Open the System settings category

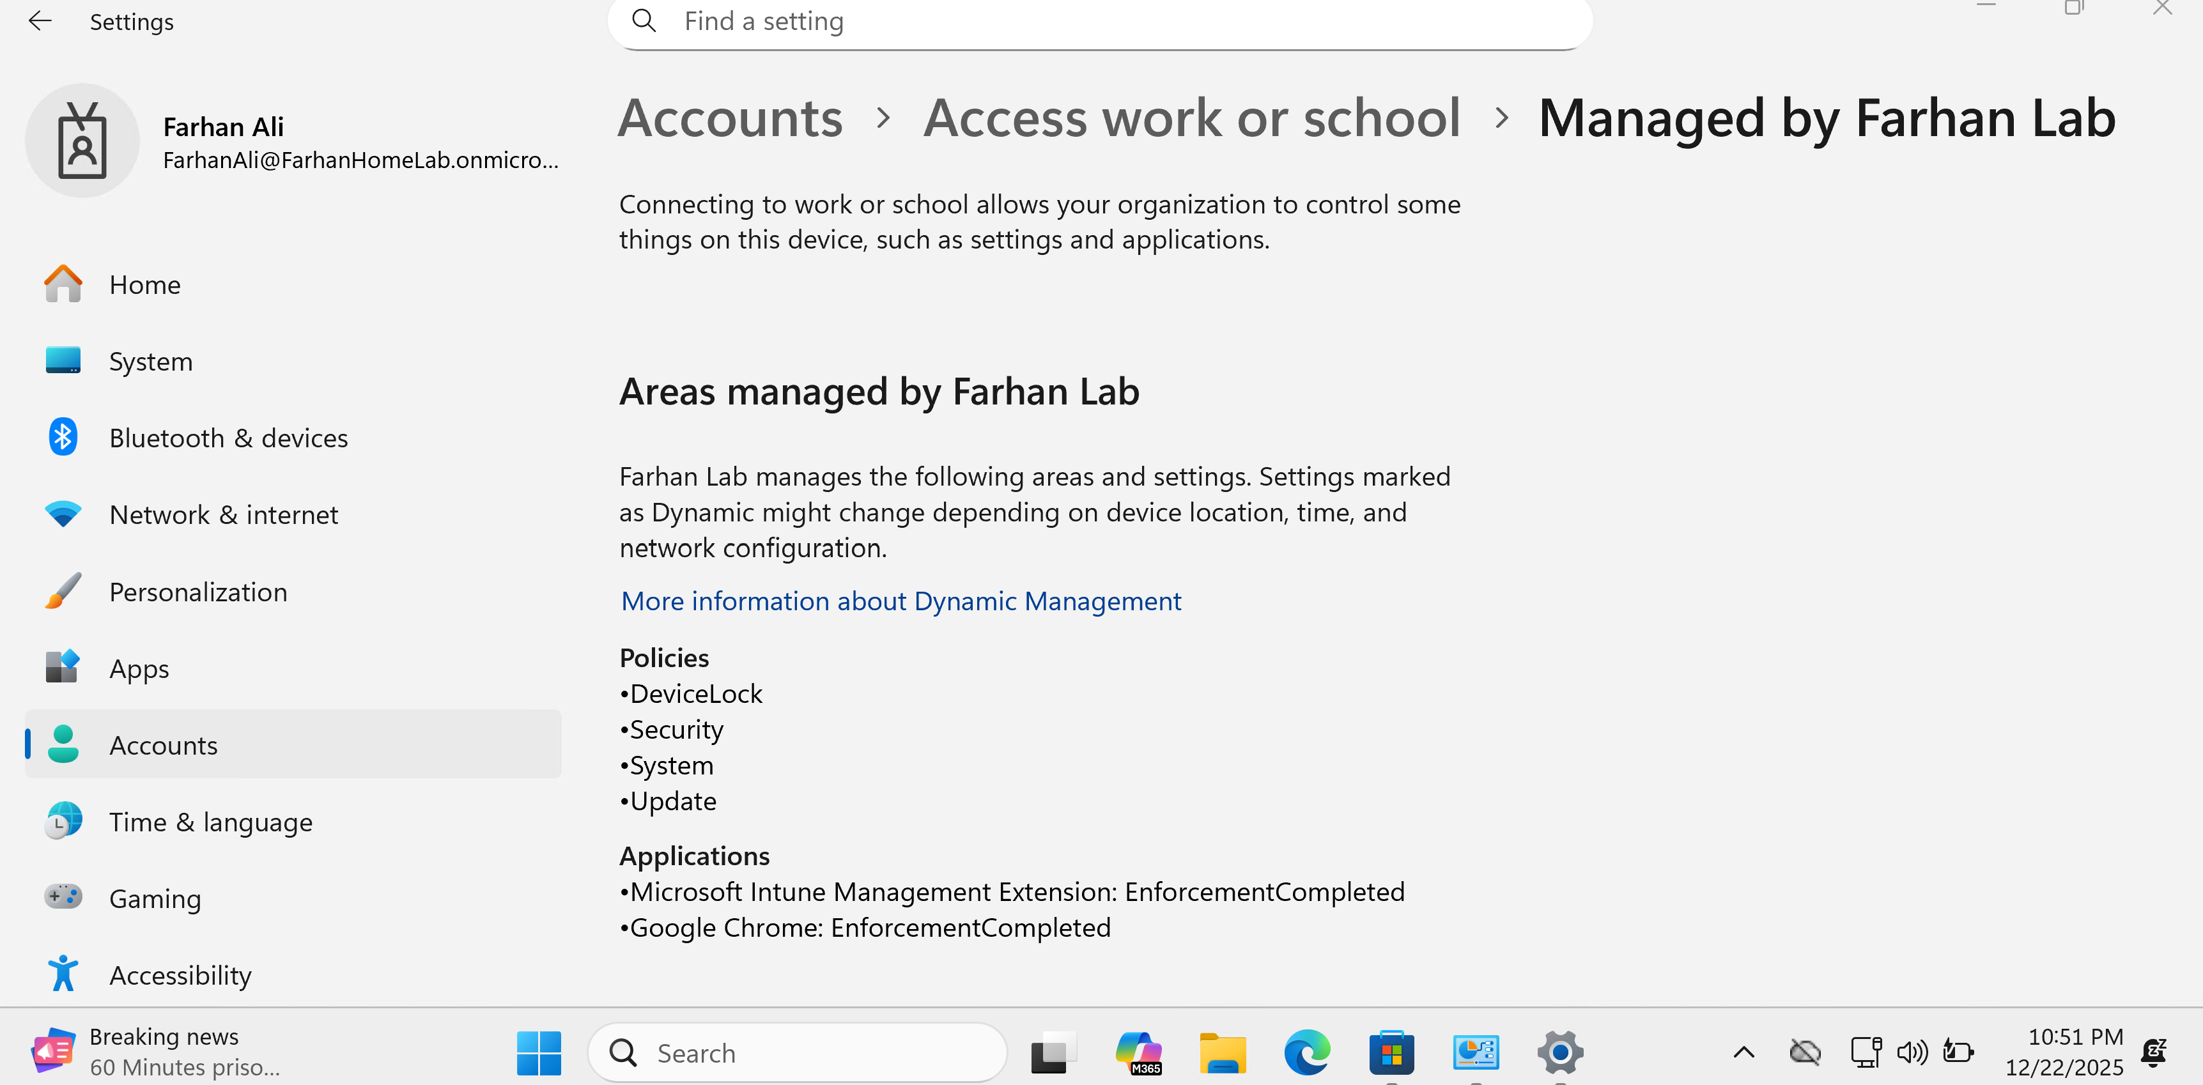151,362
